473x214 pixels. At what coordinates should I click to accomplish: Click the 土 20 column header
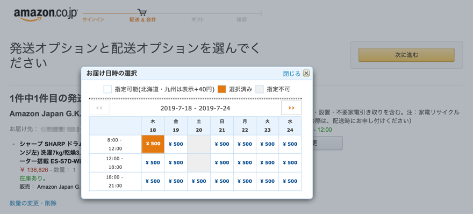point(199,126)
